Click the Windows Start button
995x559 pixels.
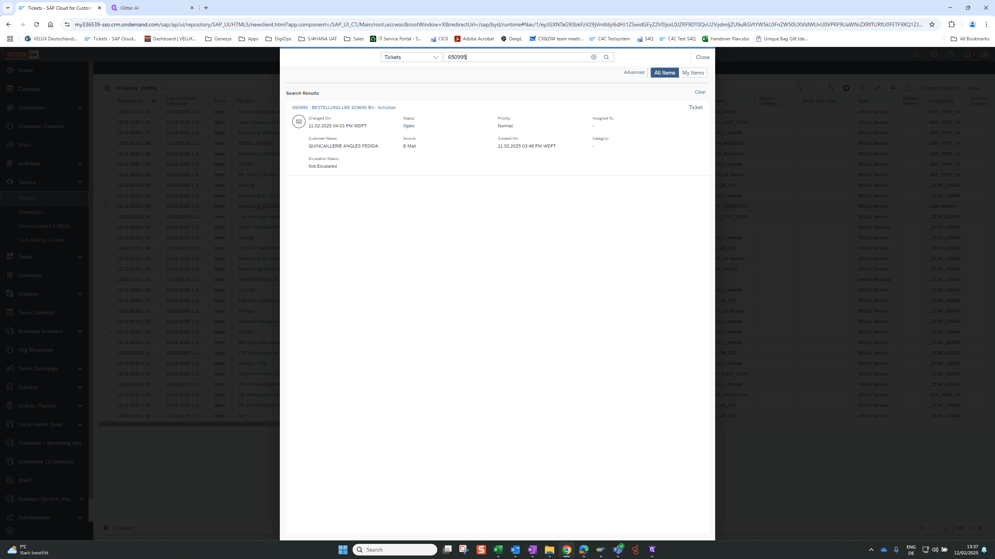click(x=343, y=550)
